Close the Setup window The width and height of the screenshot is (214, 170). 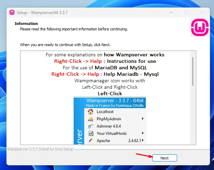[202, 12]
